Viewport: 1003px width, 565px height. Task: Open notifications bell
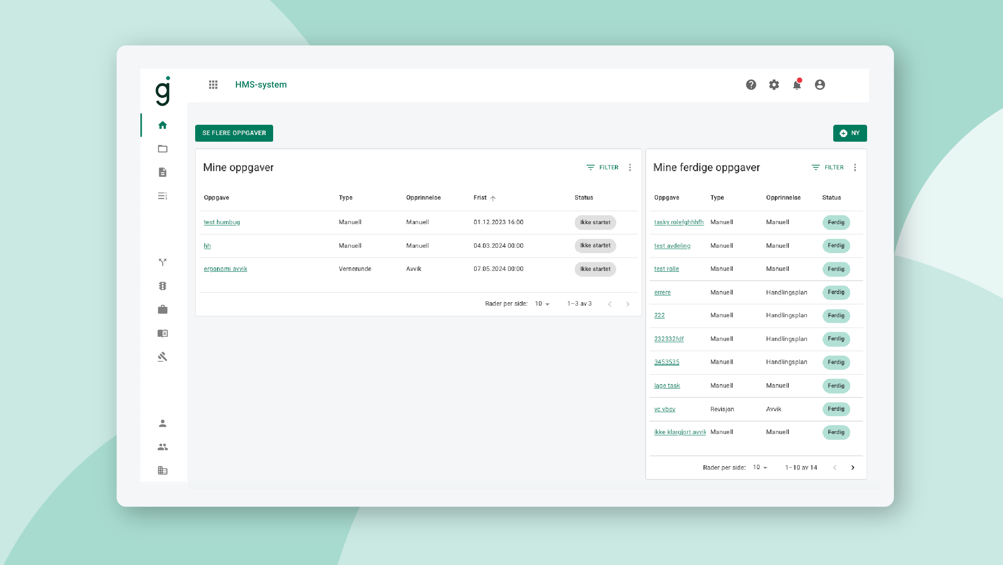point(797,85)
